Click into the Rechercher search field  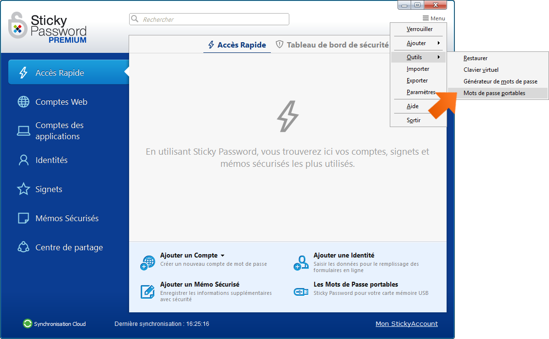coord(209,19)
